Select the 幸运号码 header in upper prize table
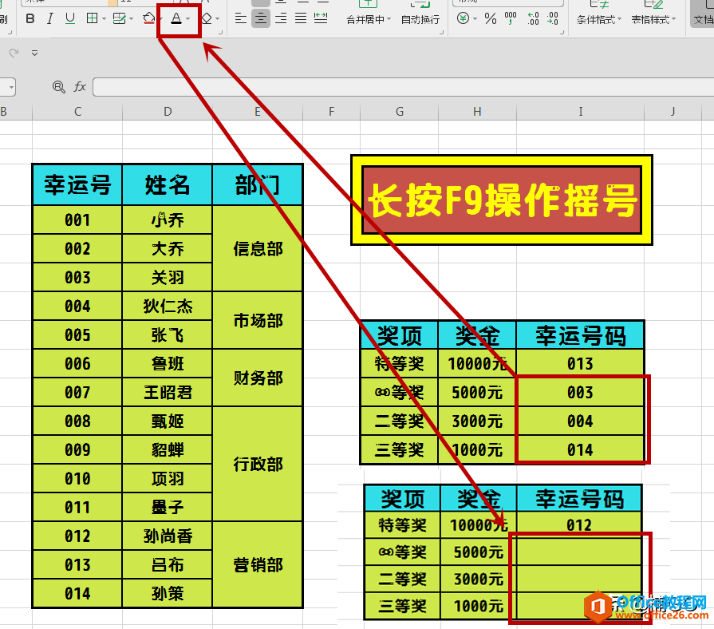 (x=581, y=336)
